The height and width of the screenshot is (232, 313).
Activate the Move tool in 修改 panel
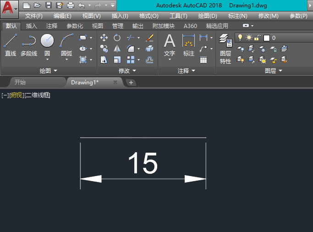(x=104, y=38)
